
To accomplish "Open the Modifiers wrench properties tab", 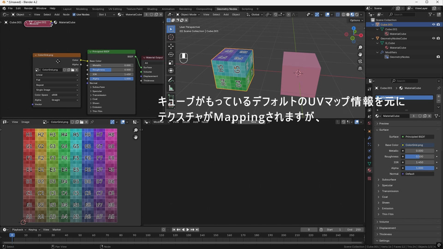I will pos(369,138).
